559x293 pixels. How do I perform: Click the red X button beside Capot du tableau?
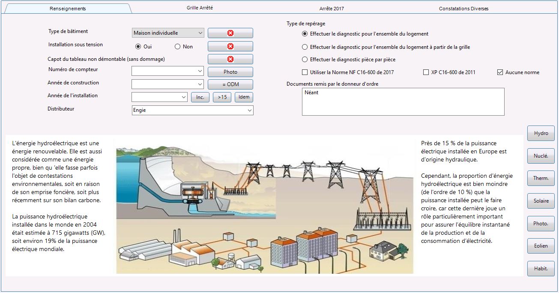click(x=230, y=59)
